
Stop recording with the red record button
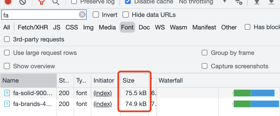pos(8,1)
